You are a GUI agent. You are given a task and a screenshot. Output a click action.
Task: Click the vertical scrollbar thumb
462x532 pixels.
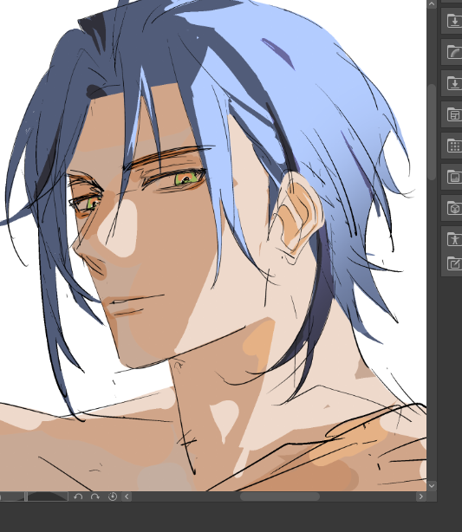coord(432,133)
